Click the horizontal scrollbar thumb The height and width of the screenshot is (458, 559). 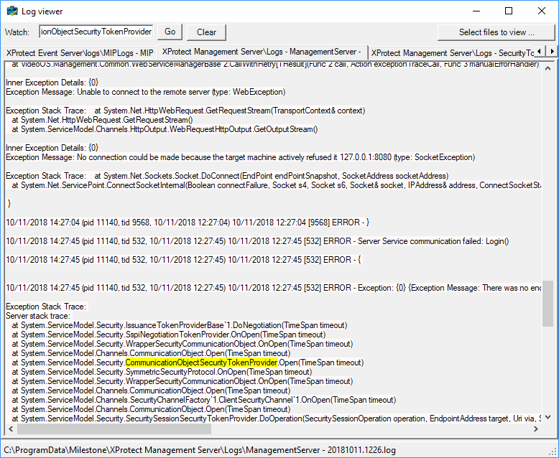point(114,429)
